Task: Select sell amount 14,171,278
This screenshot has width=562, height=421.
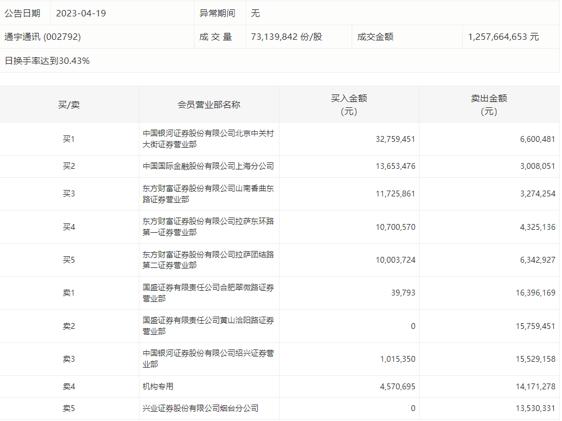Action: (536, 386)
